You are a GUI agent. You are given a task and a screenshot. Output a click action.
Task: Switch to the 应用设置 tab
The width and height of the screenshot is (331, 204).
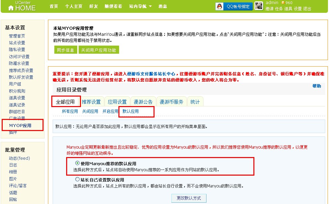pos(117,102)
